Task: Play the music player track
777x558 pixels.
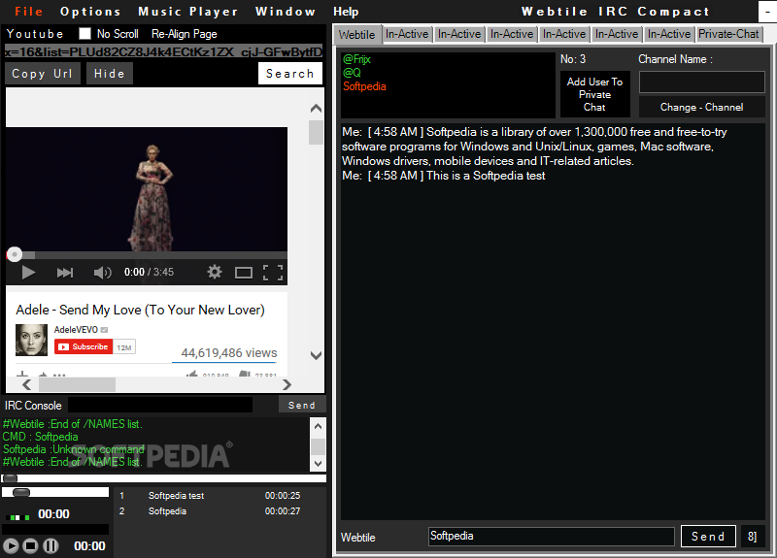Action: point(11,546)
